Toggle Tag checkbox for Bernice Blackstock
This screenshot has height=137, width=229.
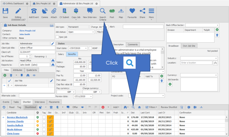click(44, 117)
